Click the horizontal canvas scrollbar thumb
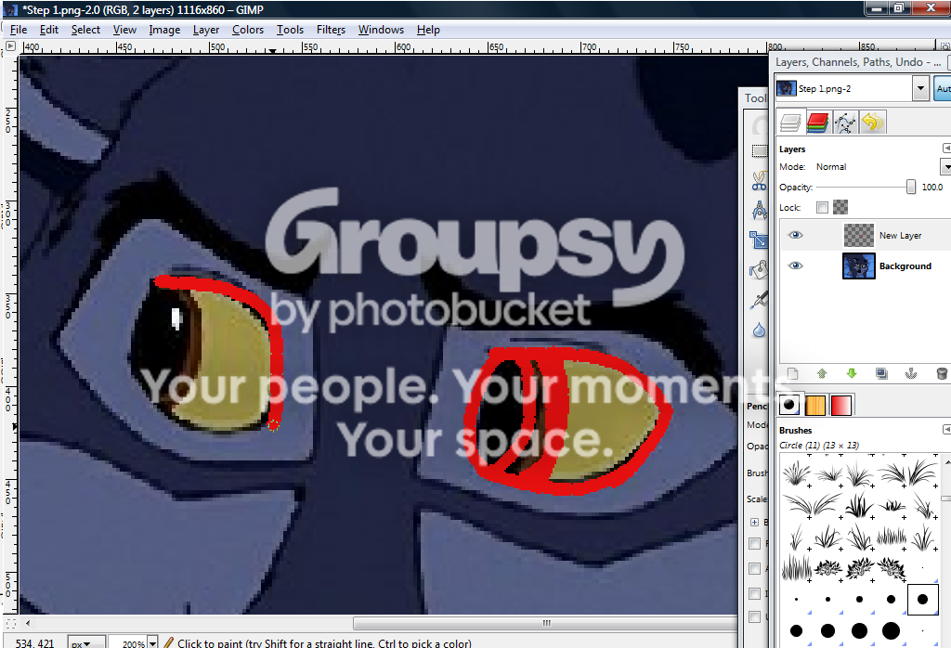Screen dimensions: 951x648 click(x=546, y=623)
